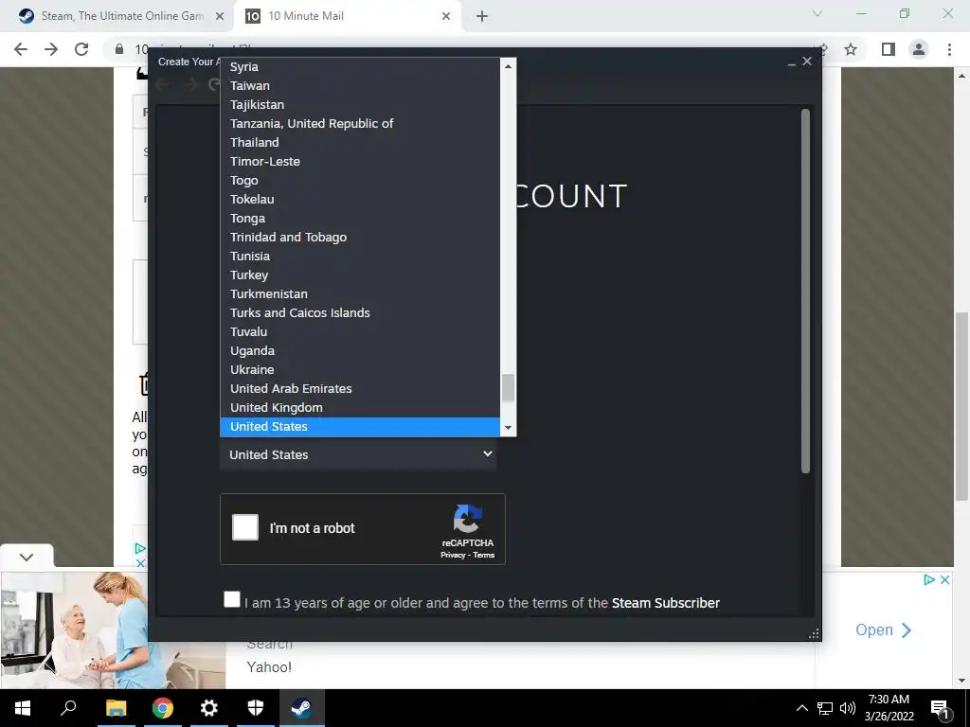
Task: Click the nurse ad image
Action: 113,629
